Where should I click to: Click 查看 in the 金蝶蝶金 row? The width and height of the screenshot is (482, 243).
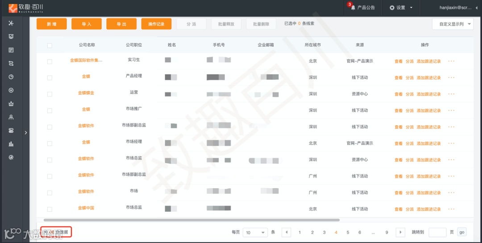[x=399, y=94]
